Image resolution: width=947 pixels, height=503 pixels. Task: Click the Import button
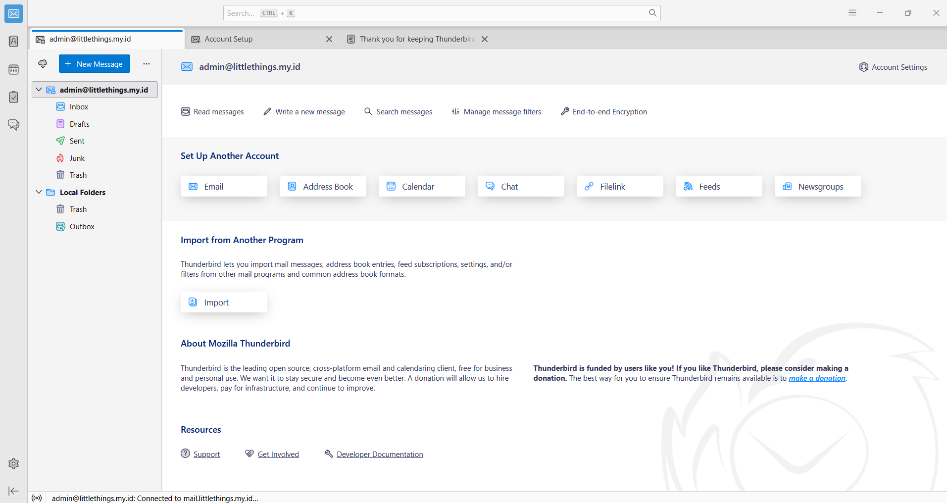(224, 302)
